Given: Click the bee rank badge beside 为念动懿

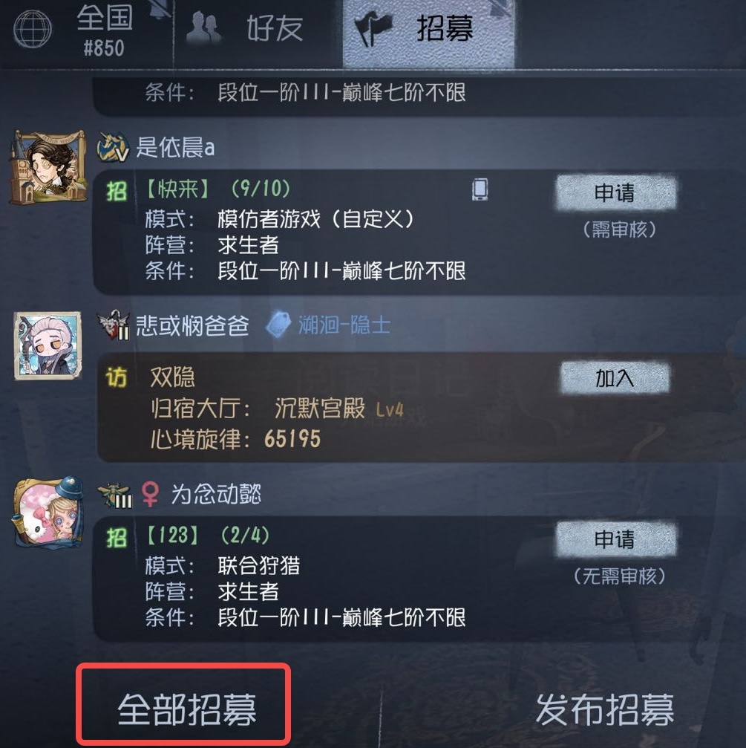Looking at the screenshot, I should [x=114, y=495].
